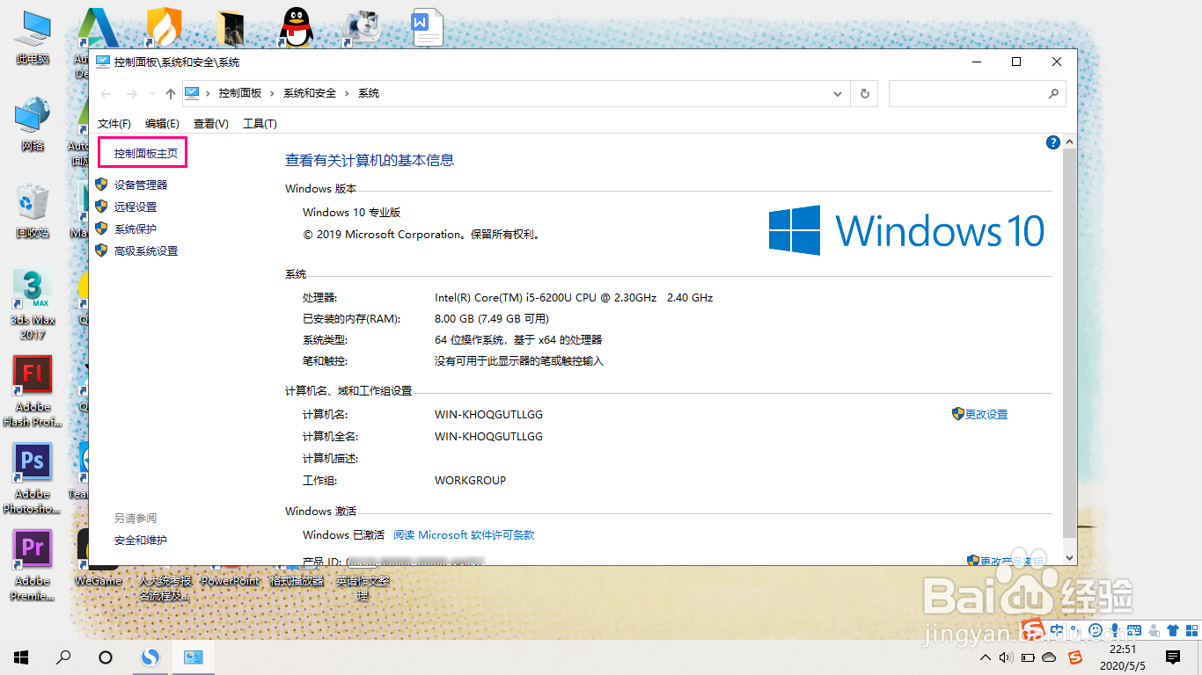Open 安全和维护 link
Viewport: 1202px width, 675px height.
pos(141,540)
